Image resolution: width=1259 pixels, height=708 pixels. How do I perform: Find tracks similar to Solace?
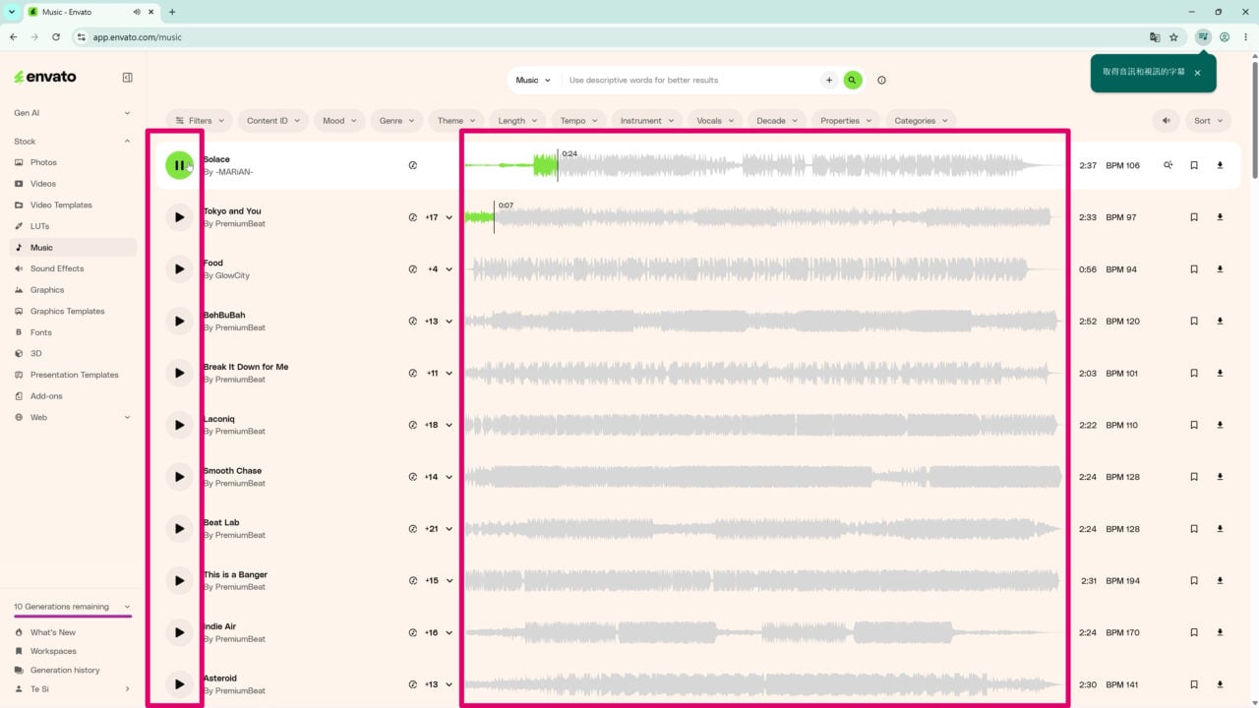click(x=1168, y=165)
